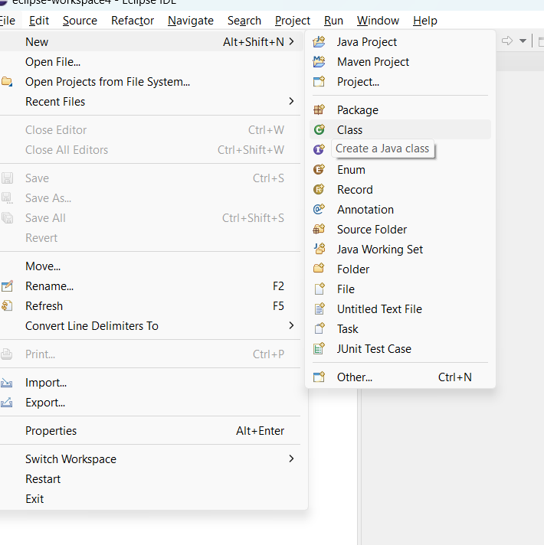The width and height of the screenshot is (544, 545).
Task: Click the Java Working Set icon
Action: coord(319,249)
